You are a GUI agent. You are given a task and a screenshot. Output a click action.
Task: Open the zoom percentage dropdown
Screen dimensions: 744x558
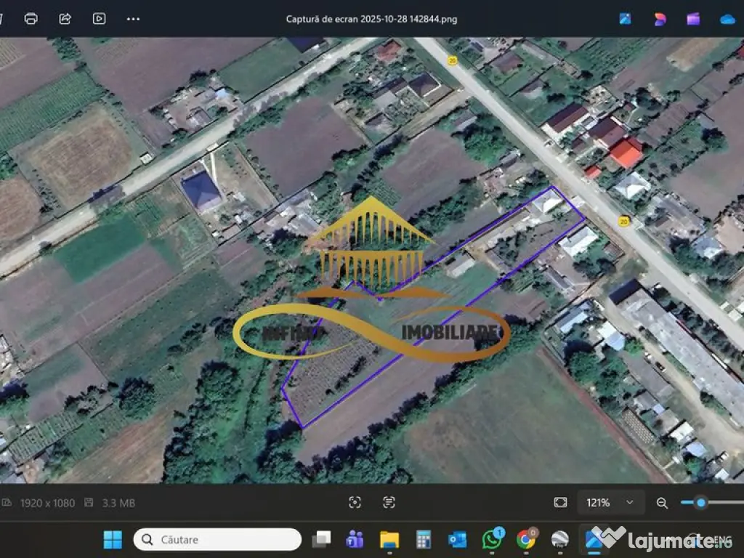[610, 502]
